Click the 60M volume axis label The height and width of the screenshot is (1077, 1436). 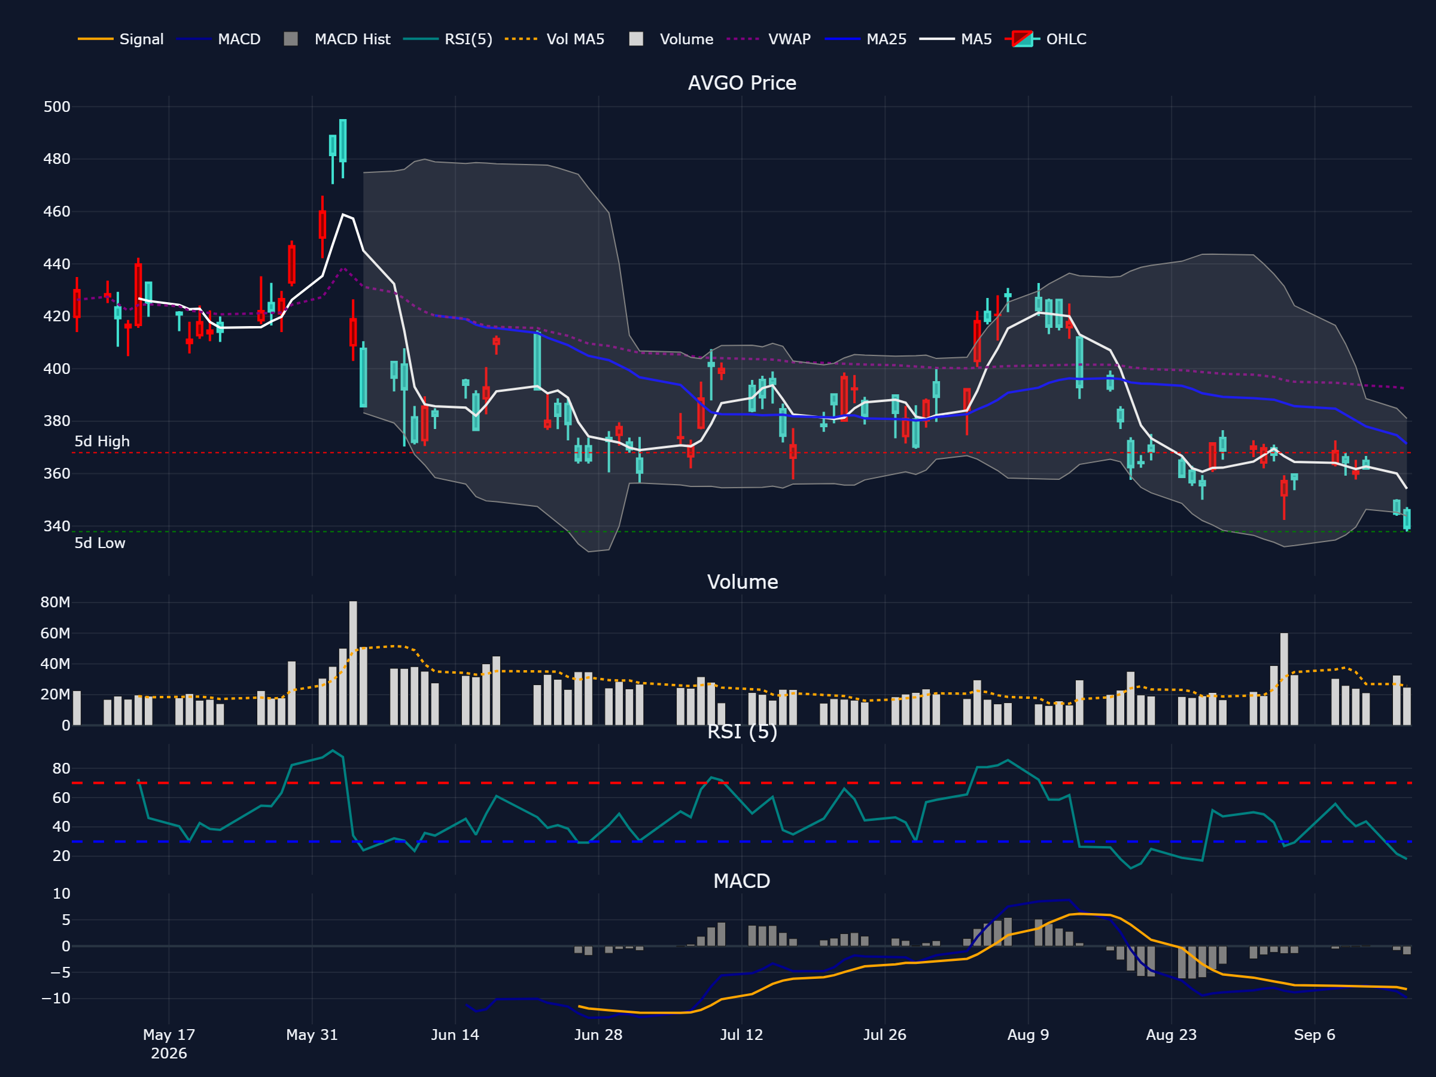pyautogui.click(x=55, y=633)
